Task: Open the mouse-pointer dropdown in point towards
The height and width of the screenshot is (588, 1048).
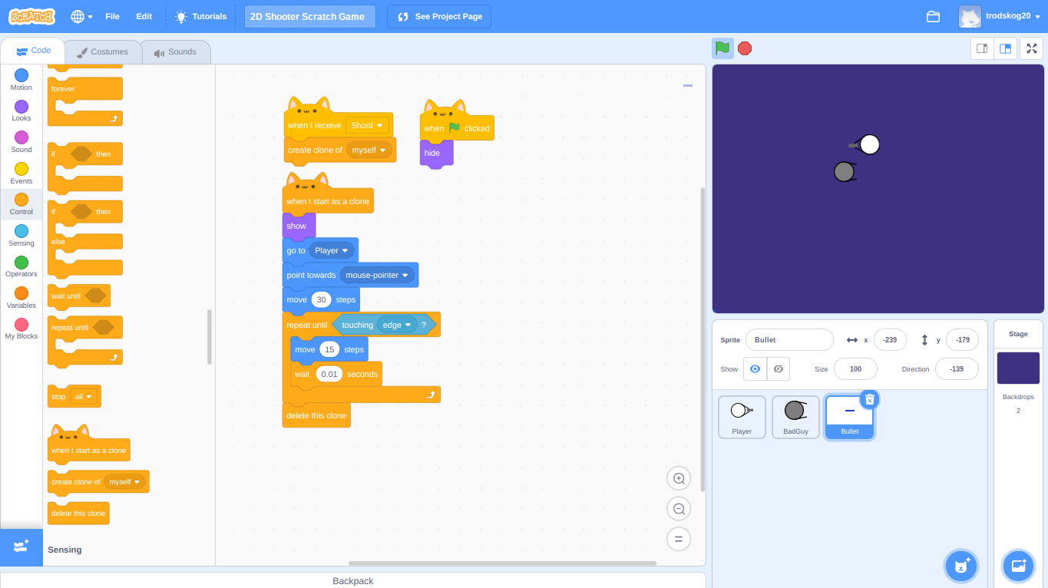Action: [375, 275]
